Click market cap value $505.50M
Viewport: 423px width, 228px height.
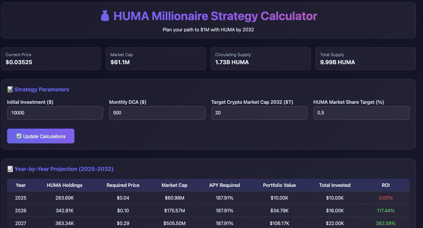click(x=175, y=223)
